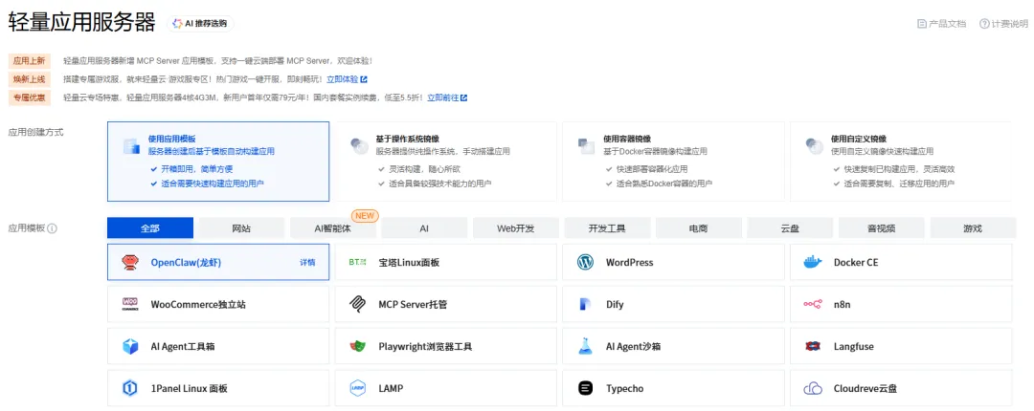Screen dimensions: 1034x411
Task: Select the Docker CE template name
Action: coord(856,262)
